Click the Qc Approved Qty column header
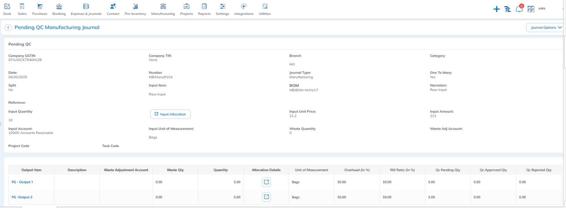The width and height of the screenshot is (566, 208). (x=493, y=170)
